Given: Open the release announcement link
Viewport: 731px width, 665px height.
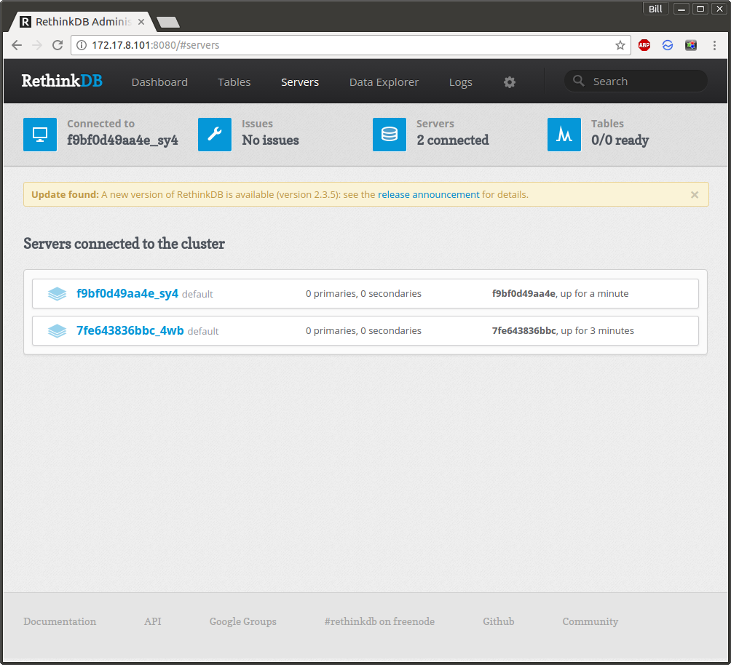Looking at the screenshot, I should pyautogui.click(x=428, y=194).
